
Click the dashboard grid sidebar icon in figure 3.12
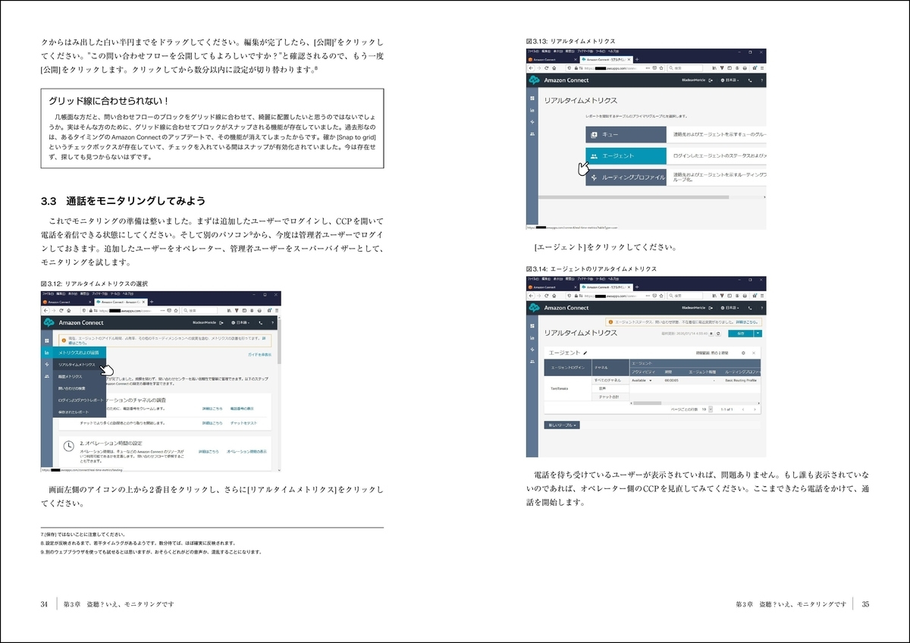pos(47,340)
